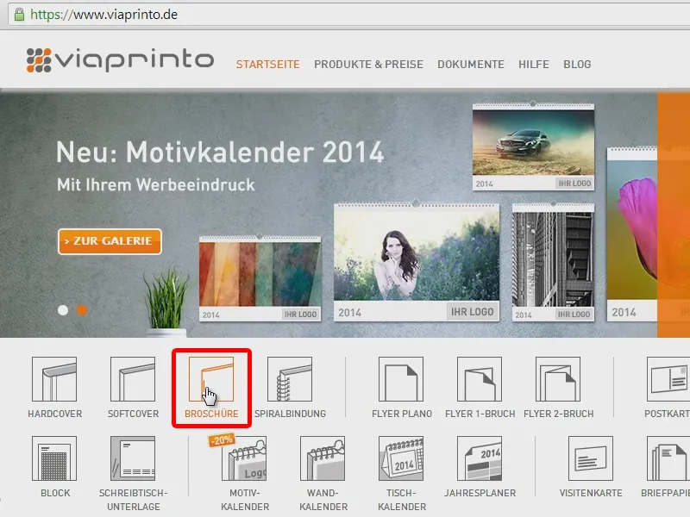Click the green SSL padlock icon

pos(19,15)
